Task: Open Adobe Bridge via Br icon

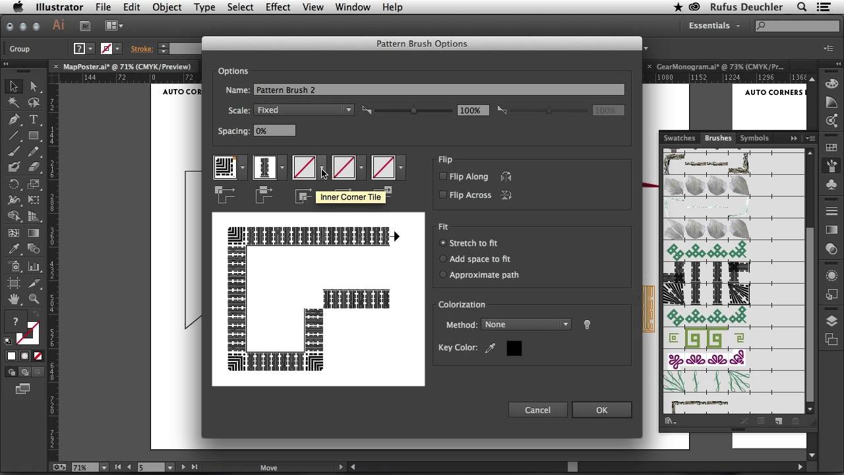Action: pos(85,26)
